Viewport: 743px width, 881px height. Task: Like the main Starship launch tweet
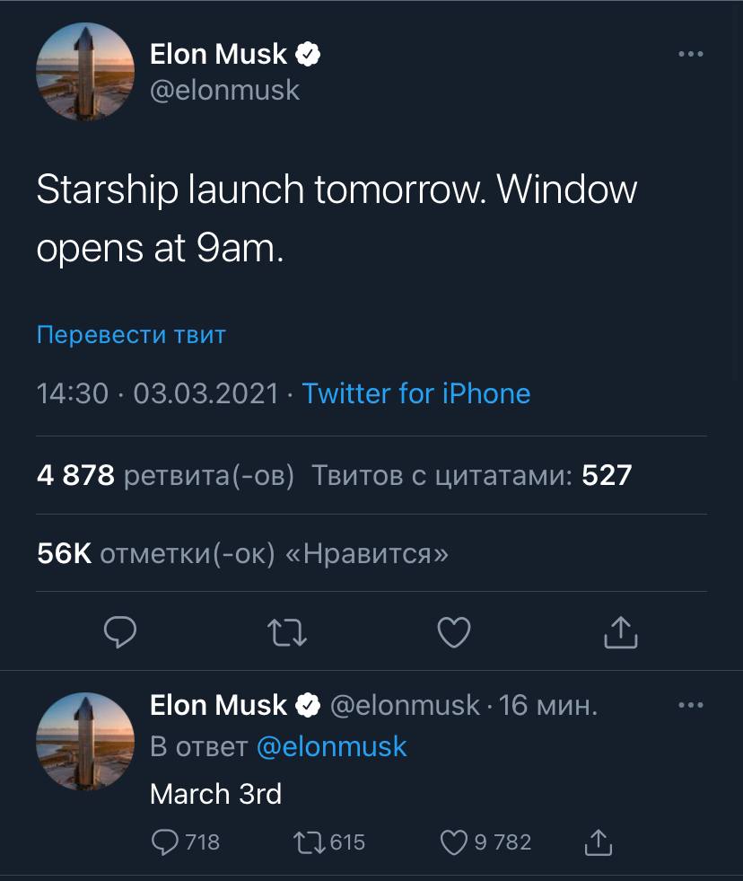click(x=454, y=632)
